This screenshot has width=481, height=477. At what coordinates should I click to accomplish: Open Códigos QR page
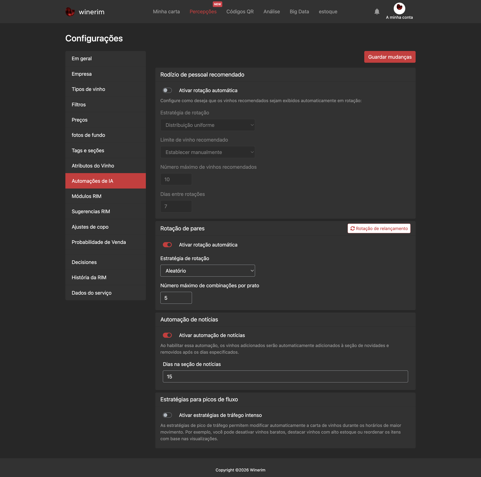point(240,12)
